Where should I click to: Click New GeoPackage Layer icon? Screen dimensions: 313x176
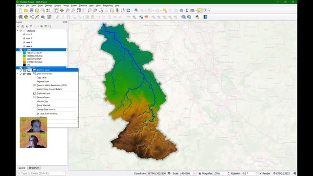click(x=26, y=17)
